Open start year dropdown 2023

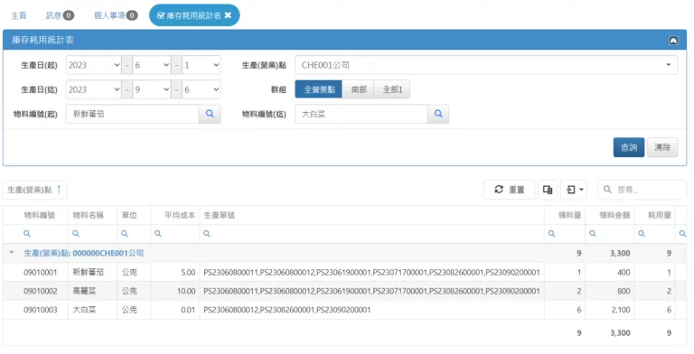[94, 65]
